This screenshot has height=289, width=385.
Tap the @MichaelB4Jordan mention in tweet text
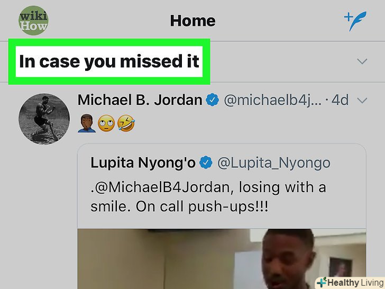[x=161, y=187]
